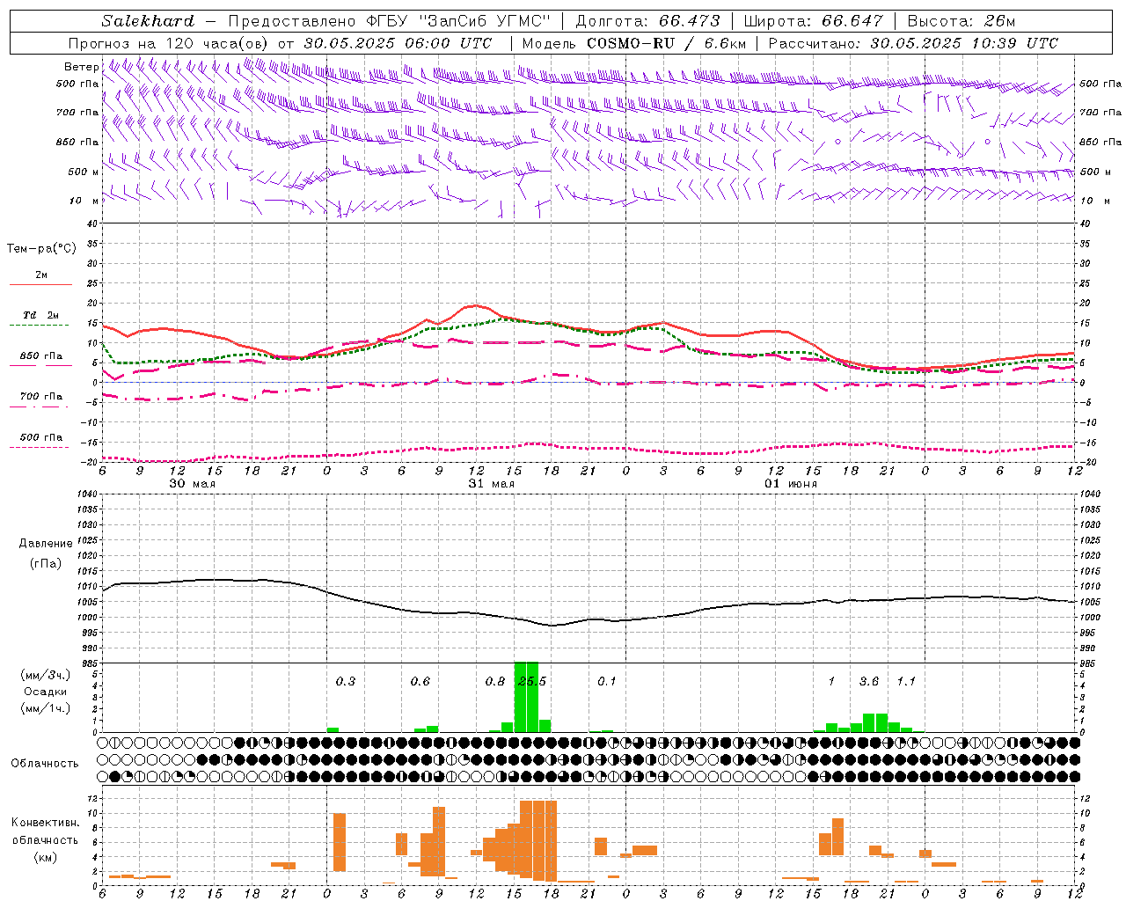1126x901 pixels.
Task: Click the '0.3' precipitation total value
Action: (346, 682)
